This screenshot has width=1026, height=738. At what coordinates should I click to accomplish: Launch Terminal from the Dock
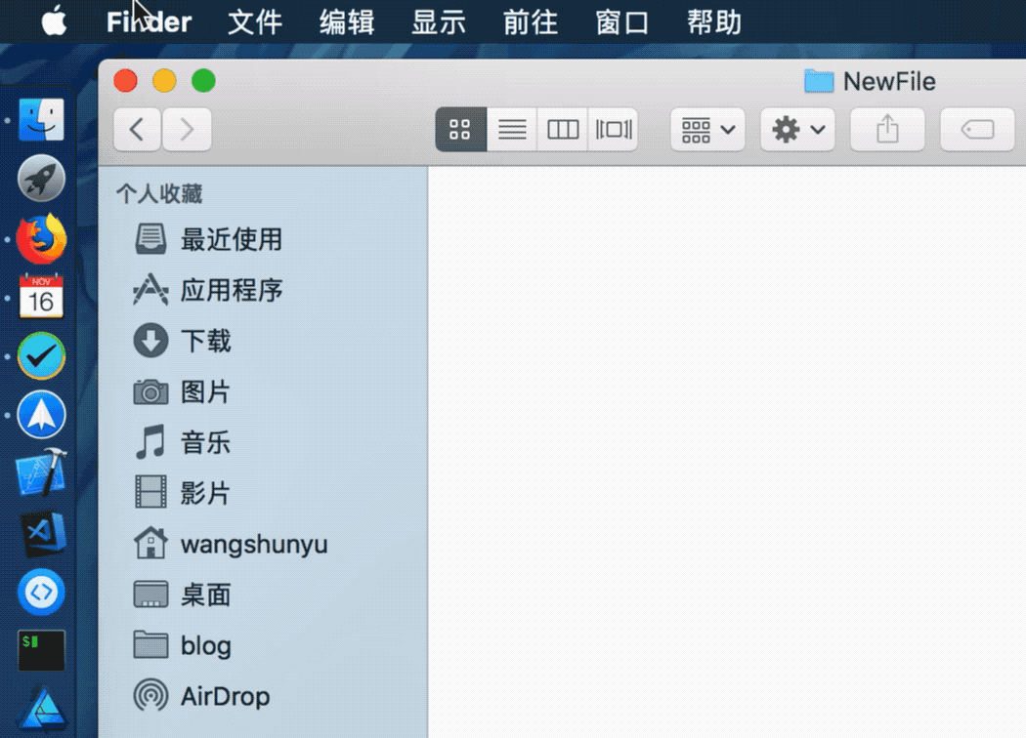(41, 650)
